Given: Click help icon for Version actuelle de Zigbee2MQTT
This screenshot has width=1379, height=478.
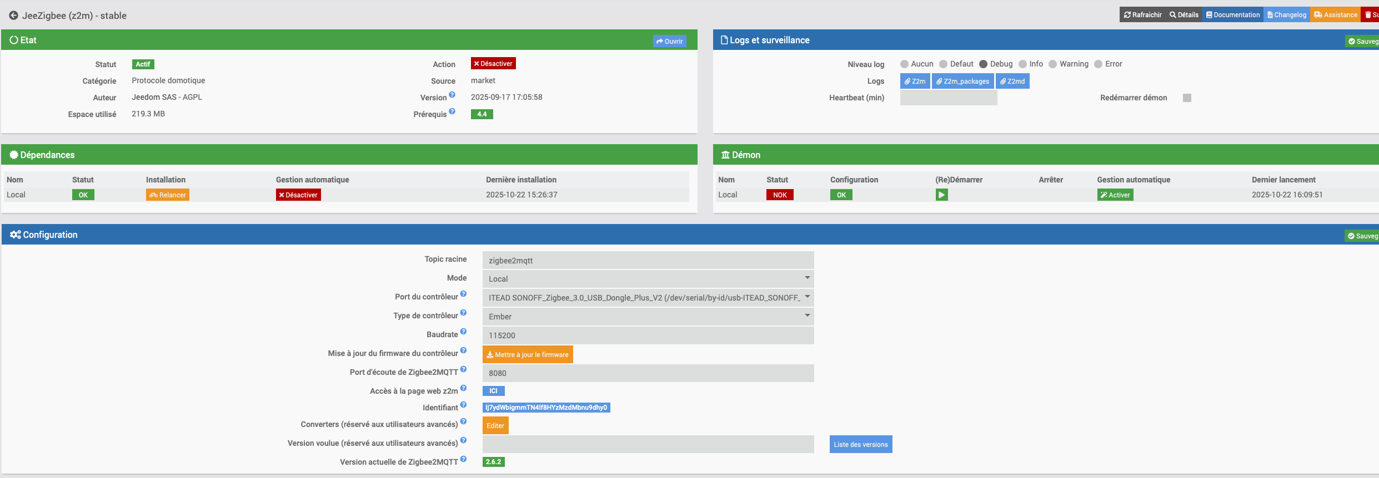Looking at the screenshot, I should click(x=463, y=459).
